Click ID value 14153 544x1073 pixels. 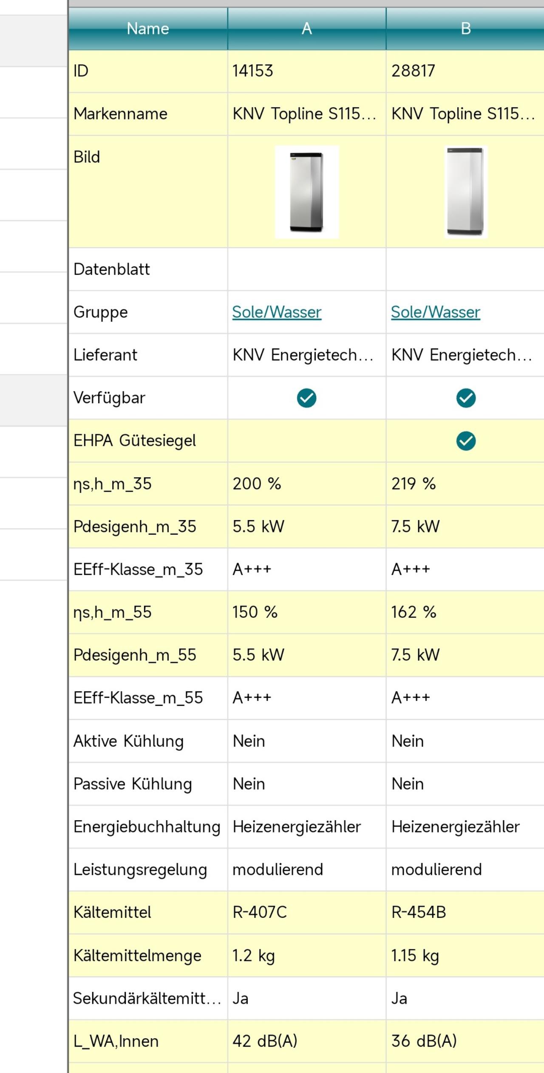[252, 71]
